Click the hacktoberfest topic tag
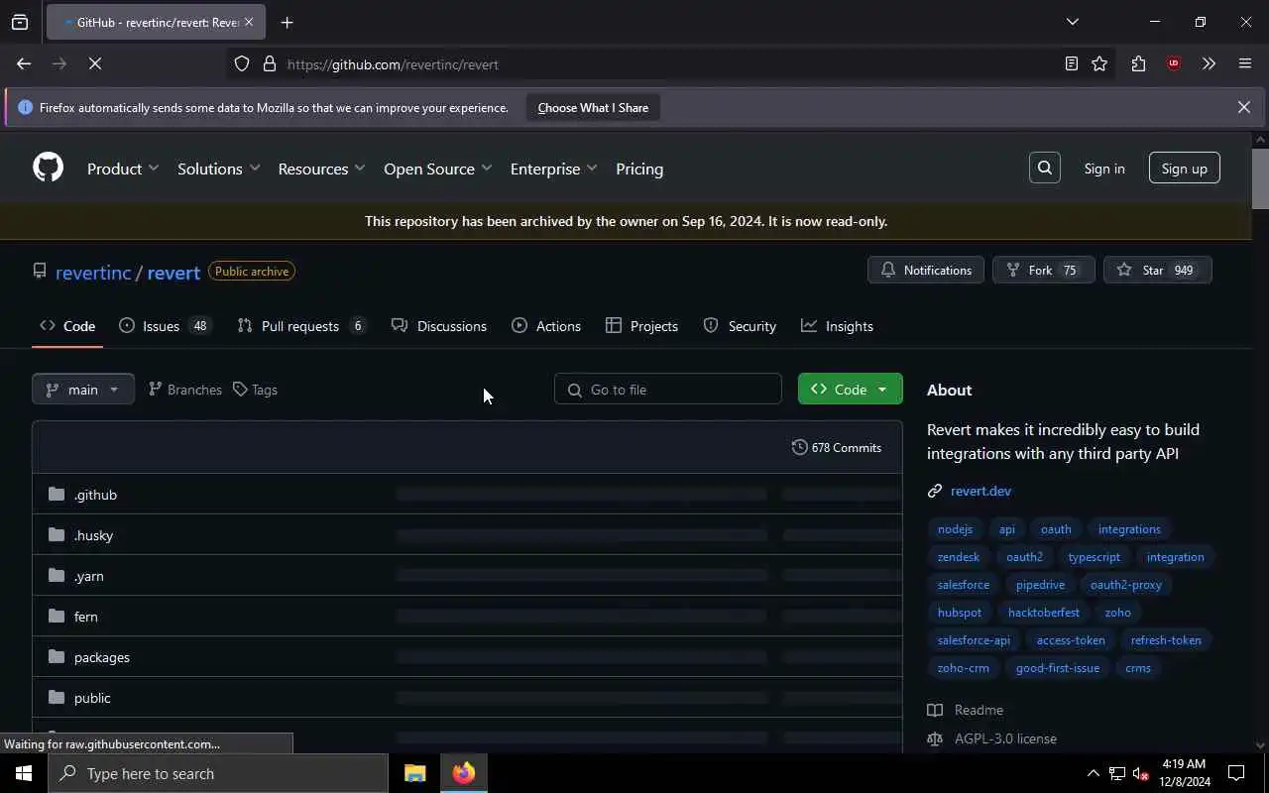Image resolution: width=1269 pixels, height=793 pixels. pyautogui.click(x=1043, y=613)
